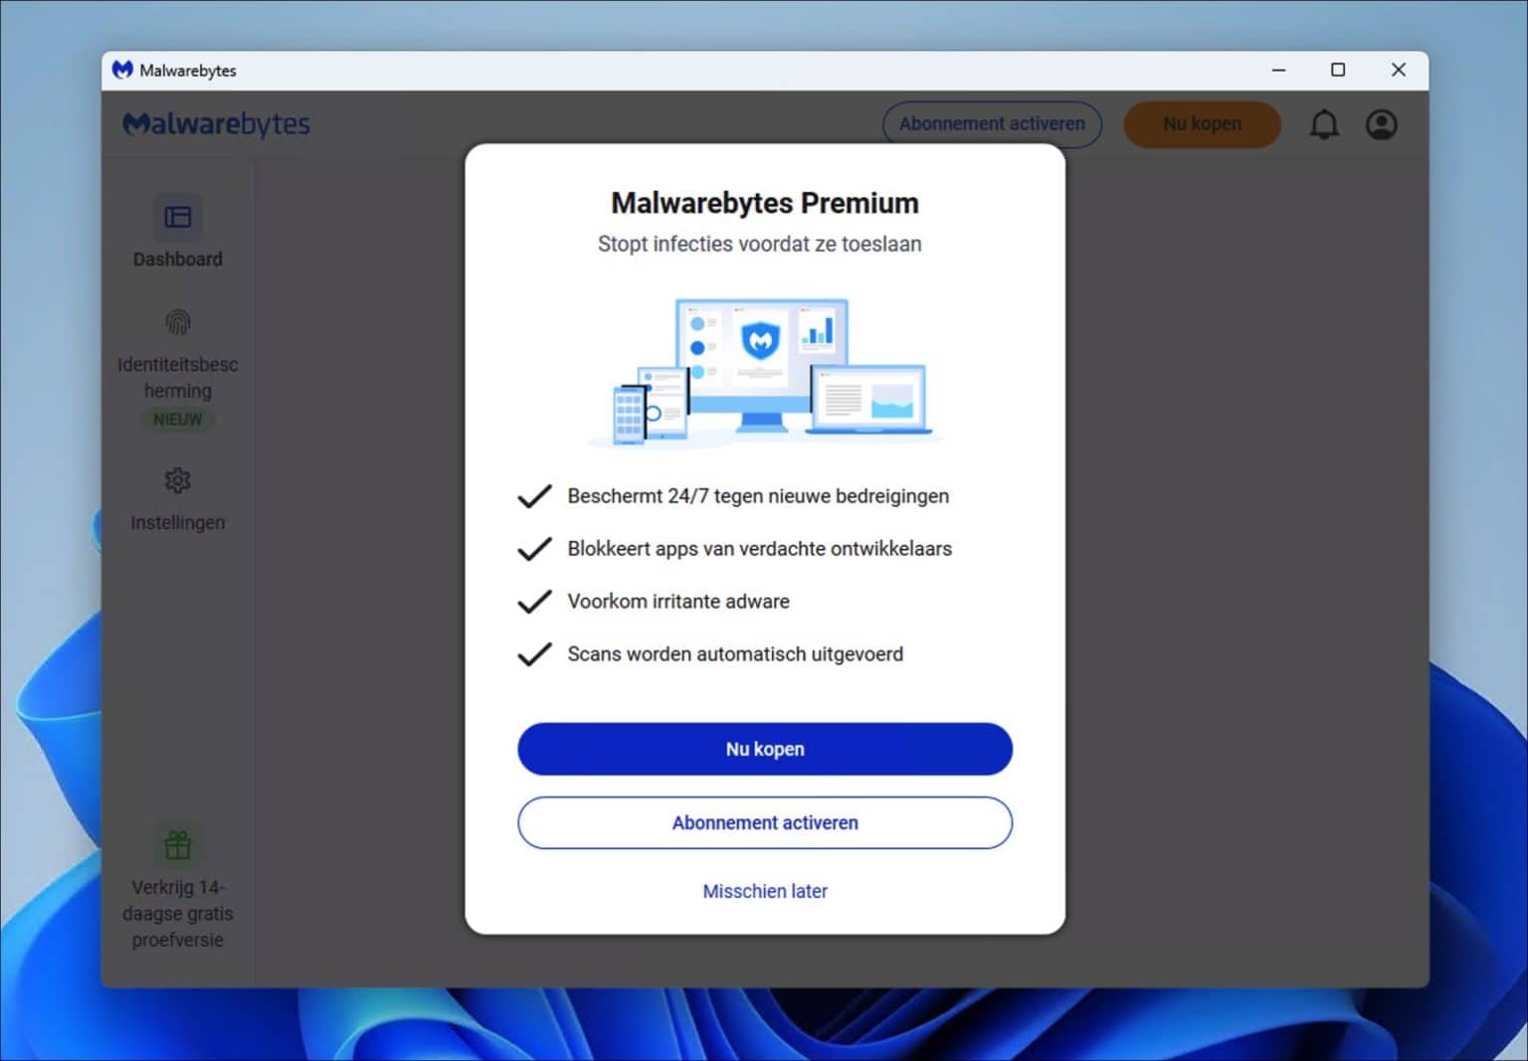Viewport: 1528px width, 1061px height.
Task: Click the Malwarebytes Premium heading
Action: click(x=764, y=203)
